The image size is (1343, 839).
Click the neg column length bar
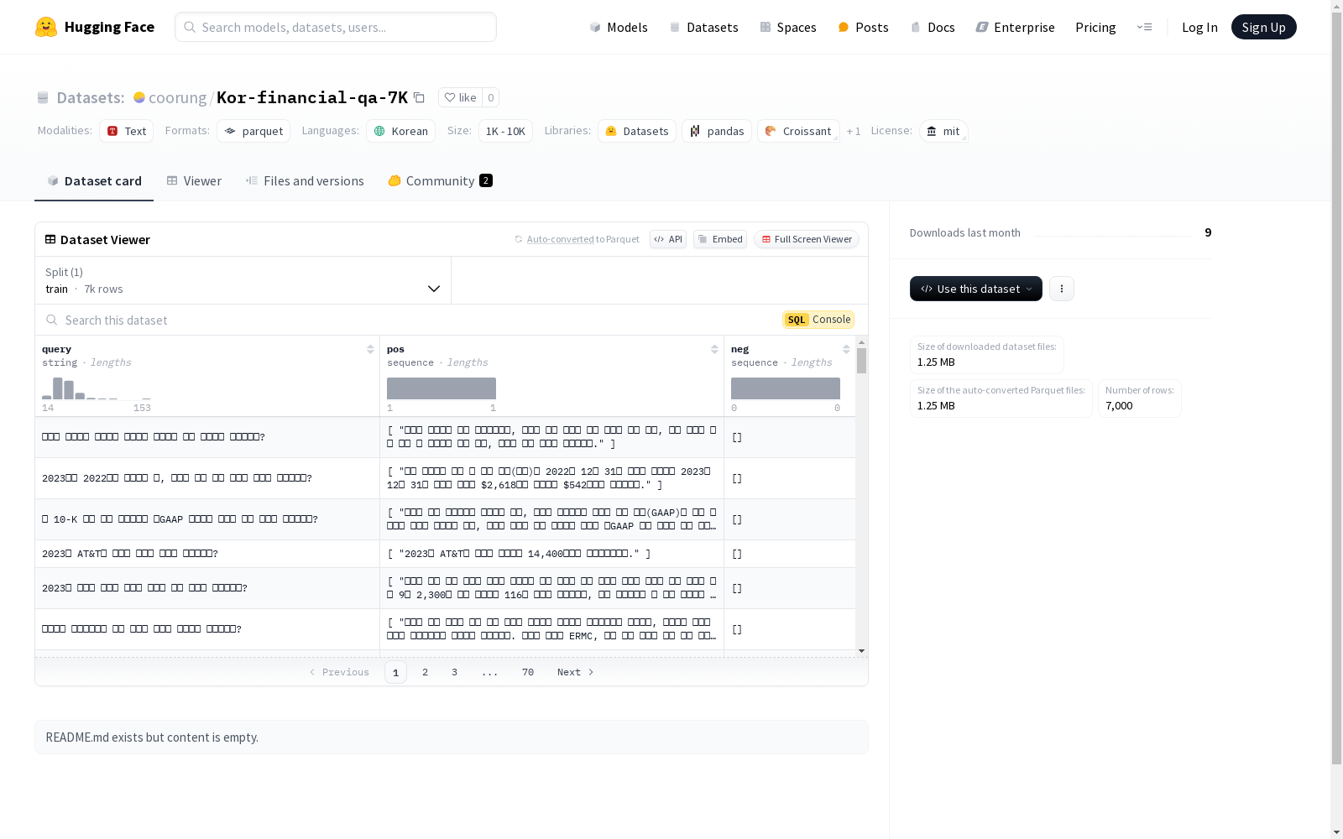click(786, 388)
